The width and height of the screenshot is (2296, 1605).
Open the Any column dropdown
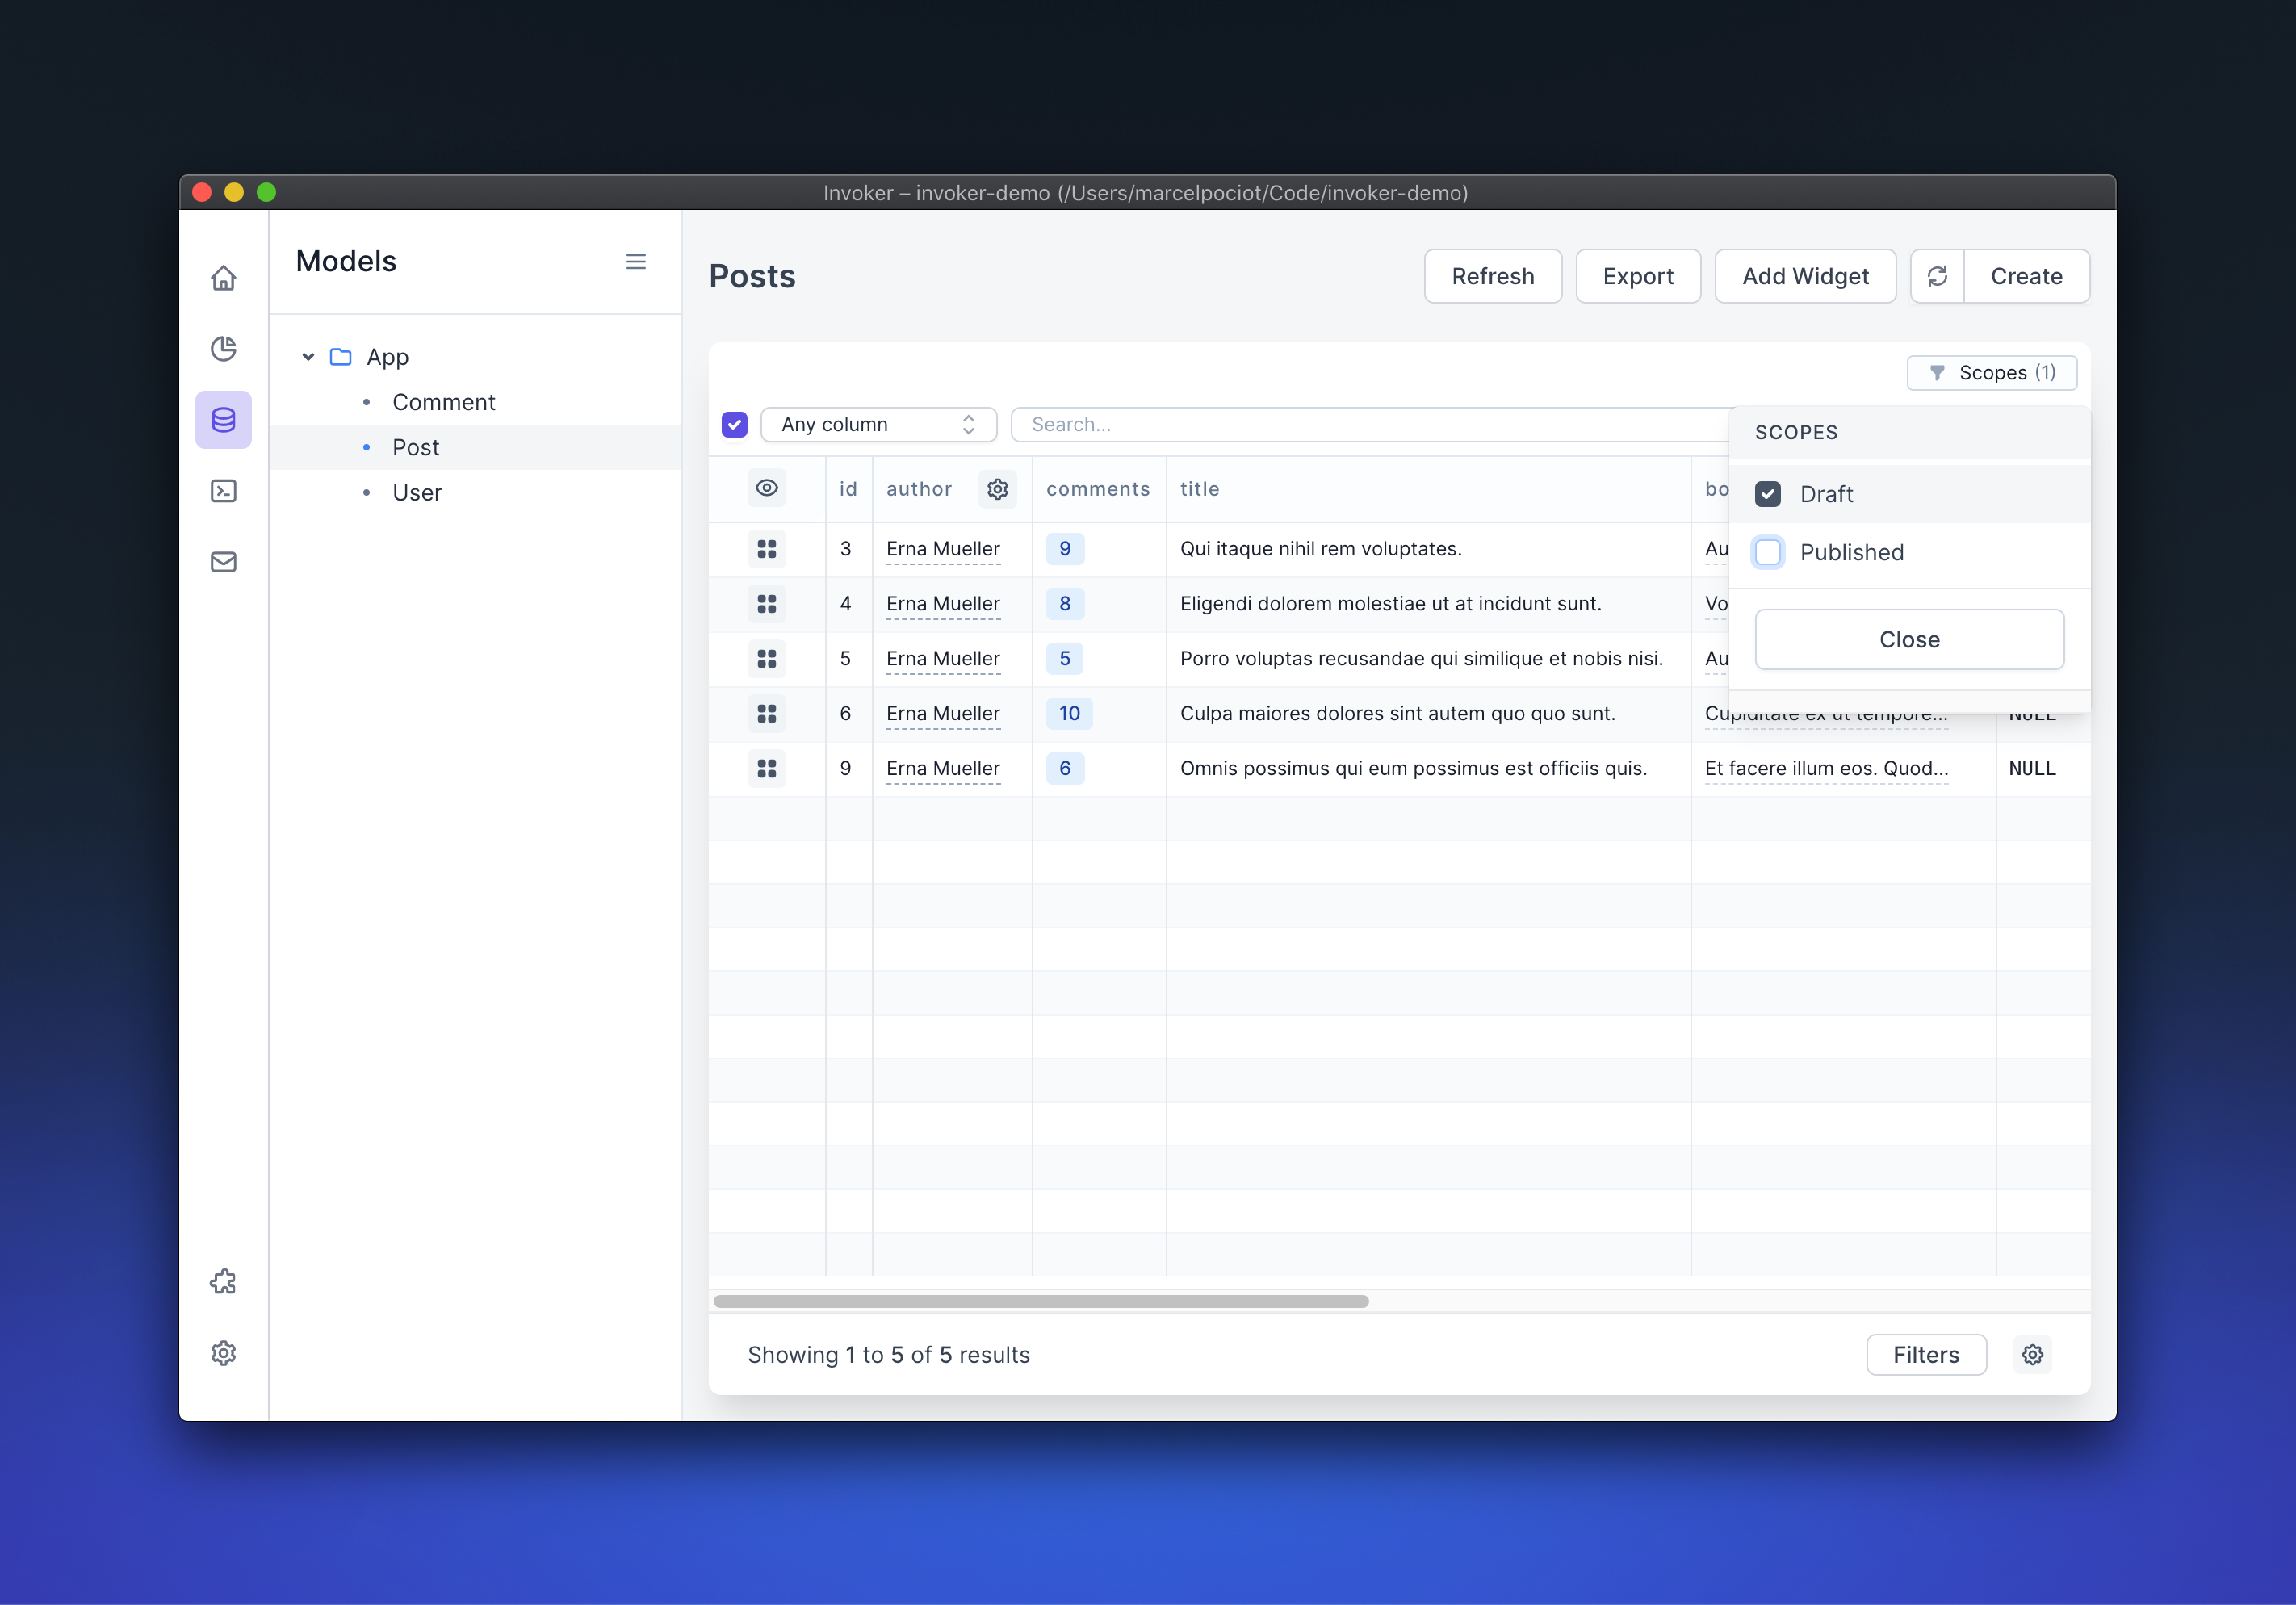pos(878,424)
